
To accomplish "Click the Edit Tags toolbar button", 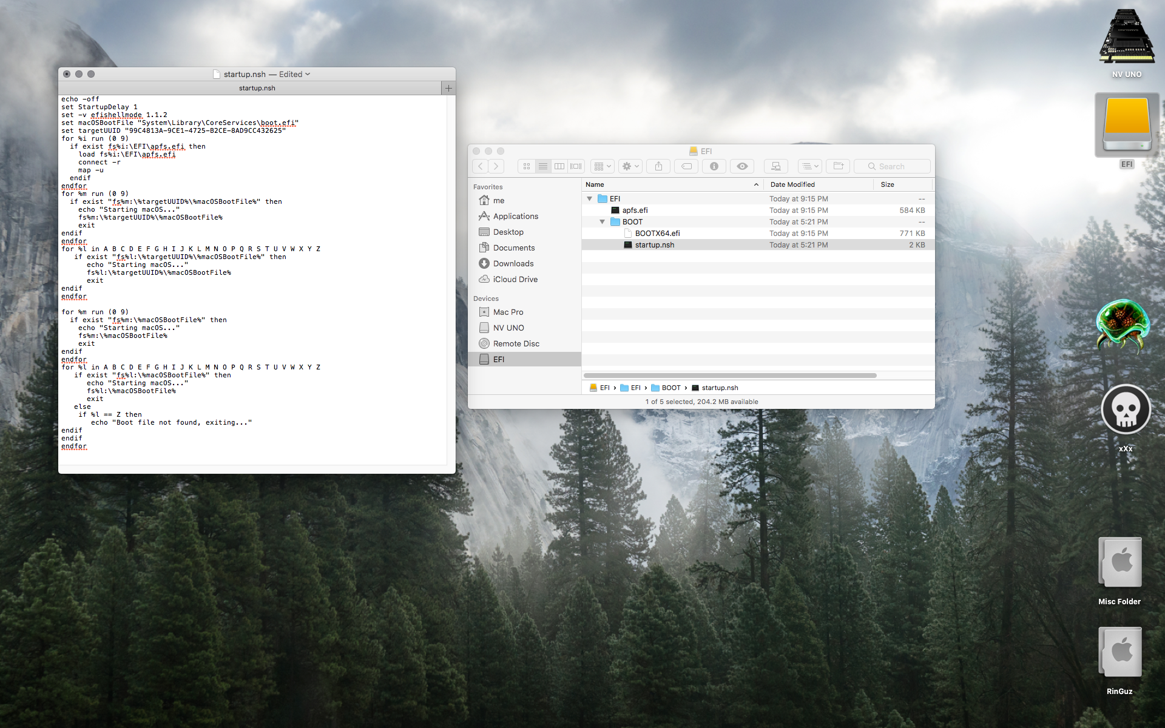I will pyautogui.click(x=686, y=166).
